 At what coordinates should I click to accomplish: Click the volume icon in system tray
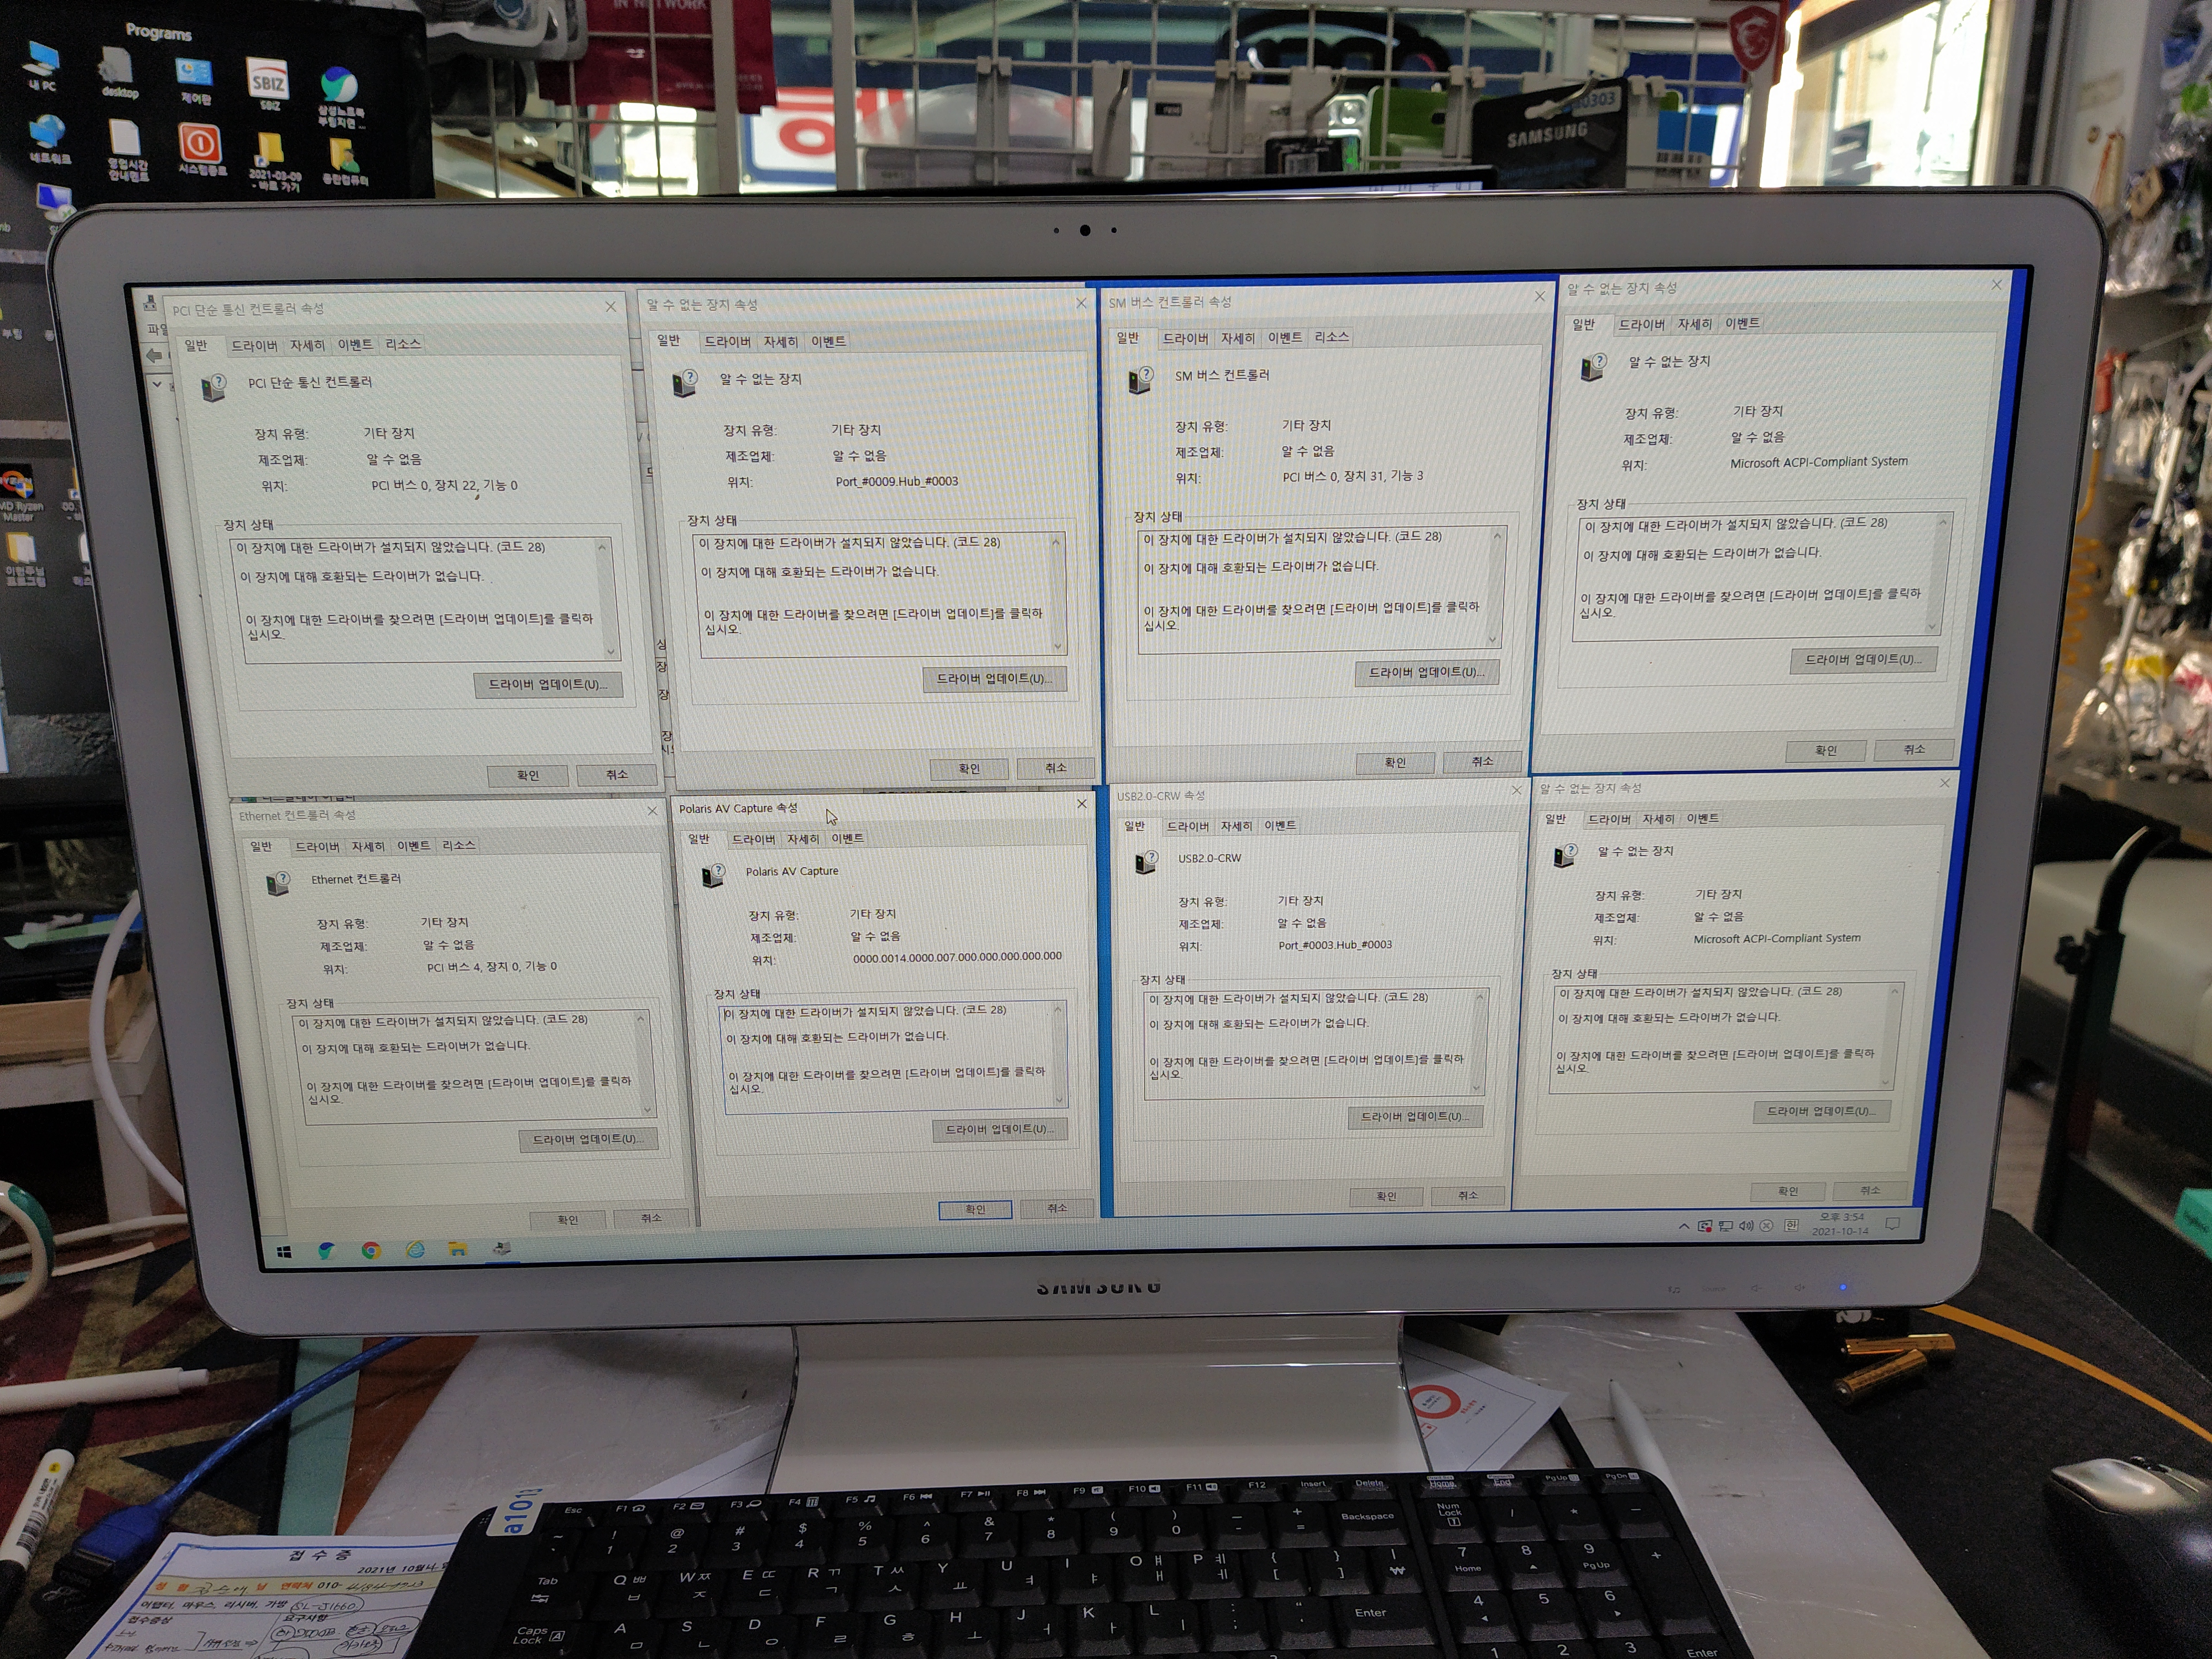[x=1746, y=1226]
